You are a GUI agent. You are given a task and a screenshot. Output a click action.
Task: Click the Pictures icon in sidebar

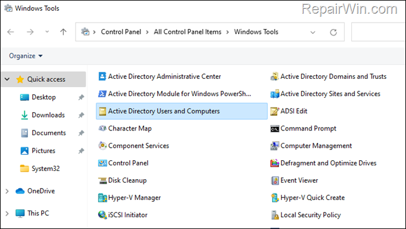point(24,151)
